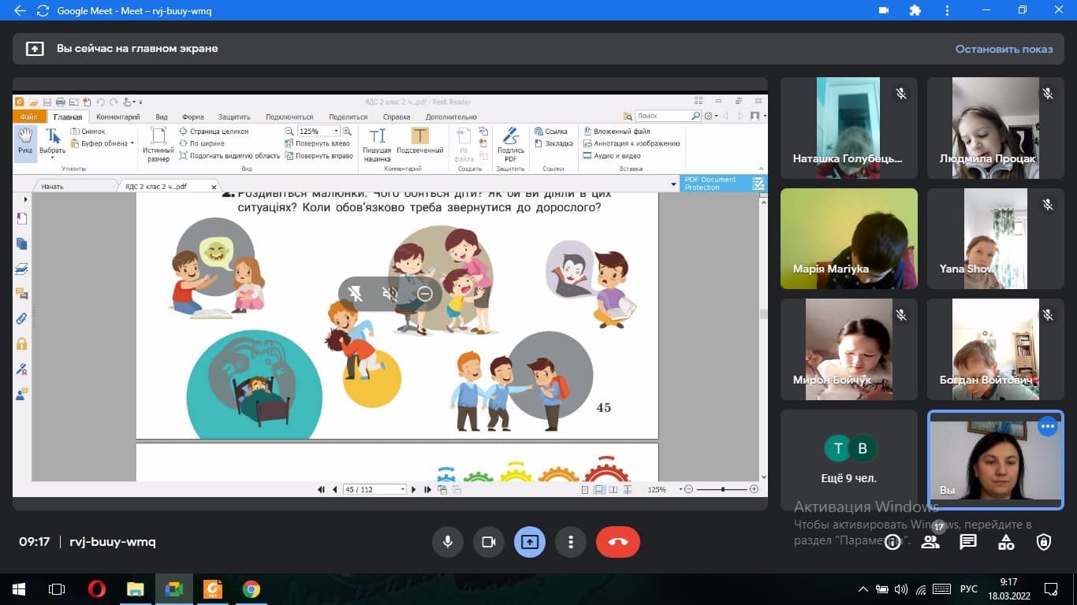This screenshot has width=1077, height=605.
Task: Open the chat messages panel
Action: coord(968,542)
